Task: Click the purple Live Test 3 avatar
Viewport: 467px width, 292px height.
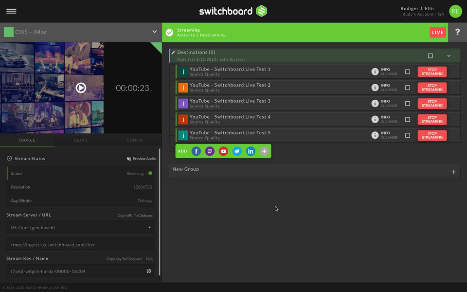Action: click(x=183, y=103)
